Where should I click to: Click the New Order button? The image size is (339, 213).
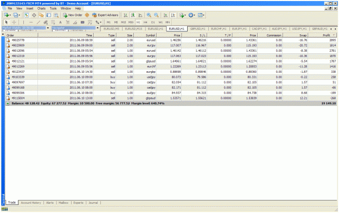pyautogui.click(x=73, y=15)
